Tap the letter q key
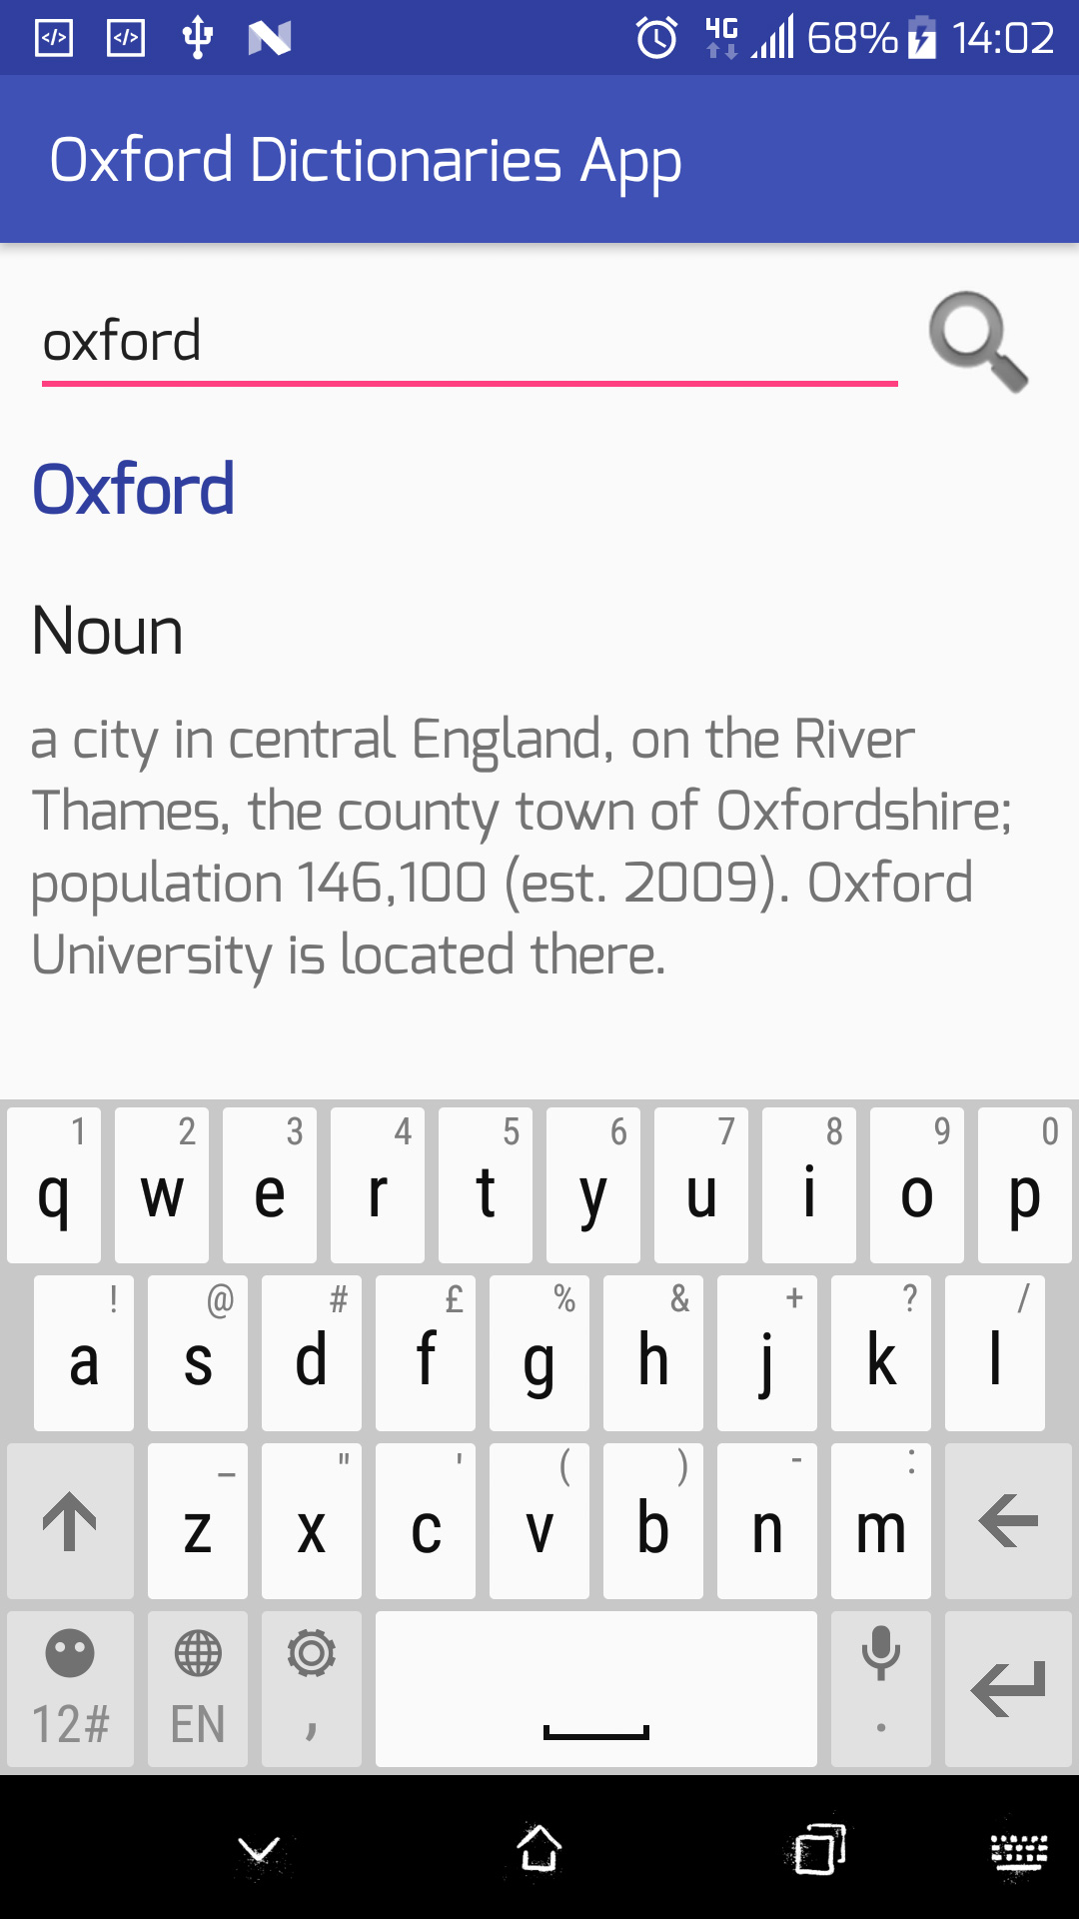The image size is (1079, 1919). coord(54,1184)
